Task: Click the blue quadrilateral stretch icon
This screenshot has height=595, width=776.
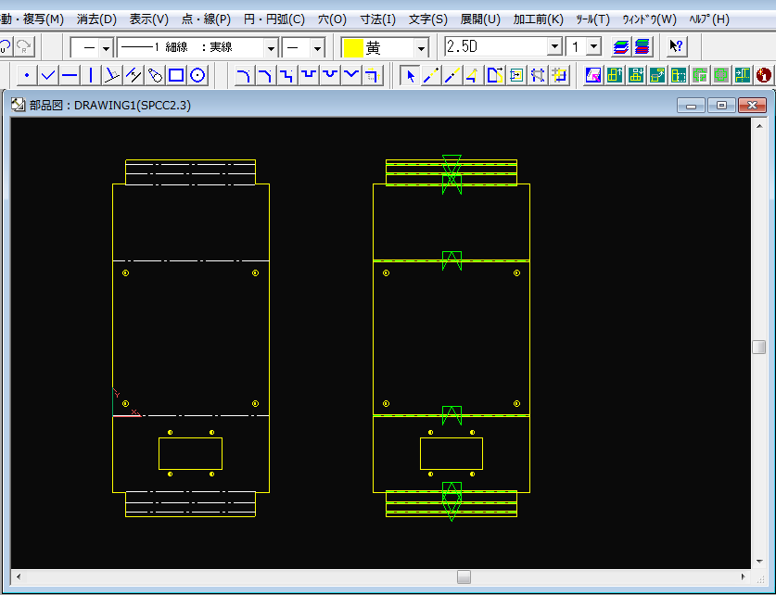Action: point(538,76)
